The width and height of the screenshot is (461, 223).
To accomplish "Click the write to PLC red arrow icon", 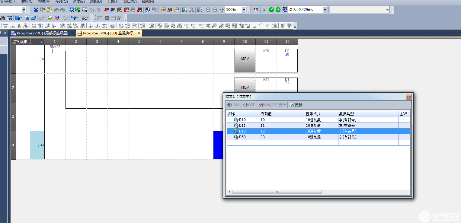I will (x=106, y=10).
